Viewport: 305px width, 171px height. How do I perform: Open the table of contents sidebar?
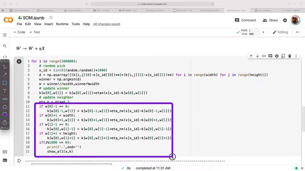pyautogui.click(x=5, y=35)
